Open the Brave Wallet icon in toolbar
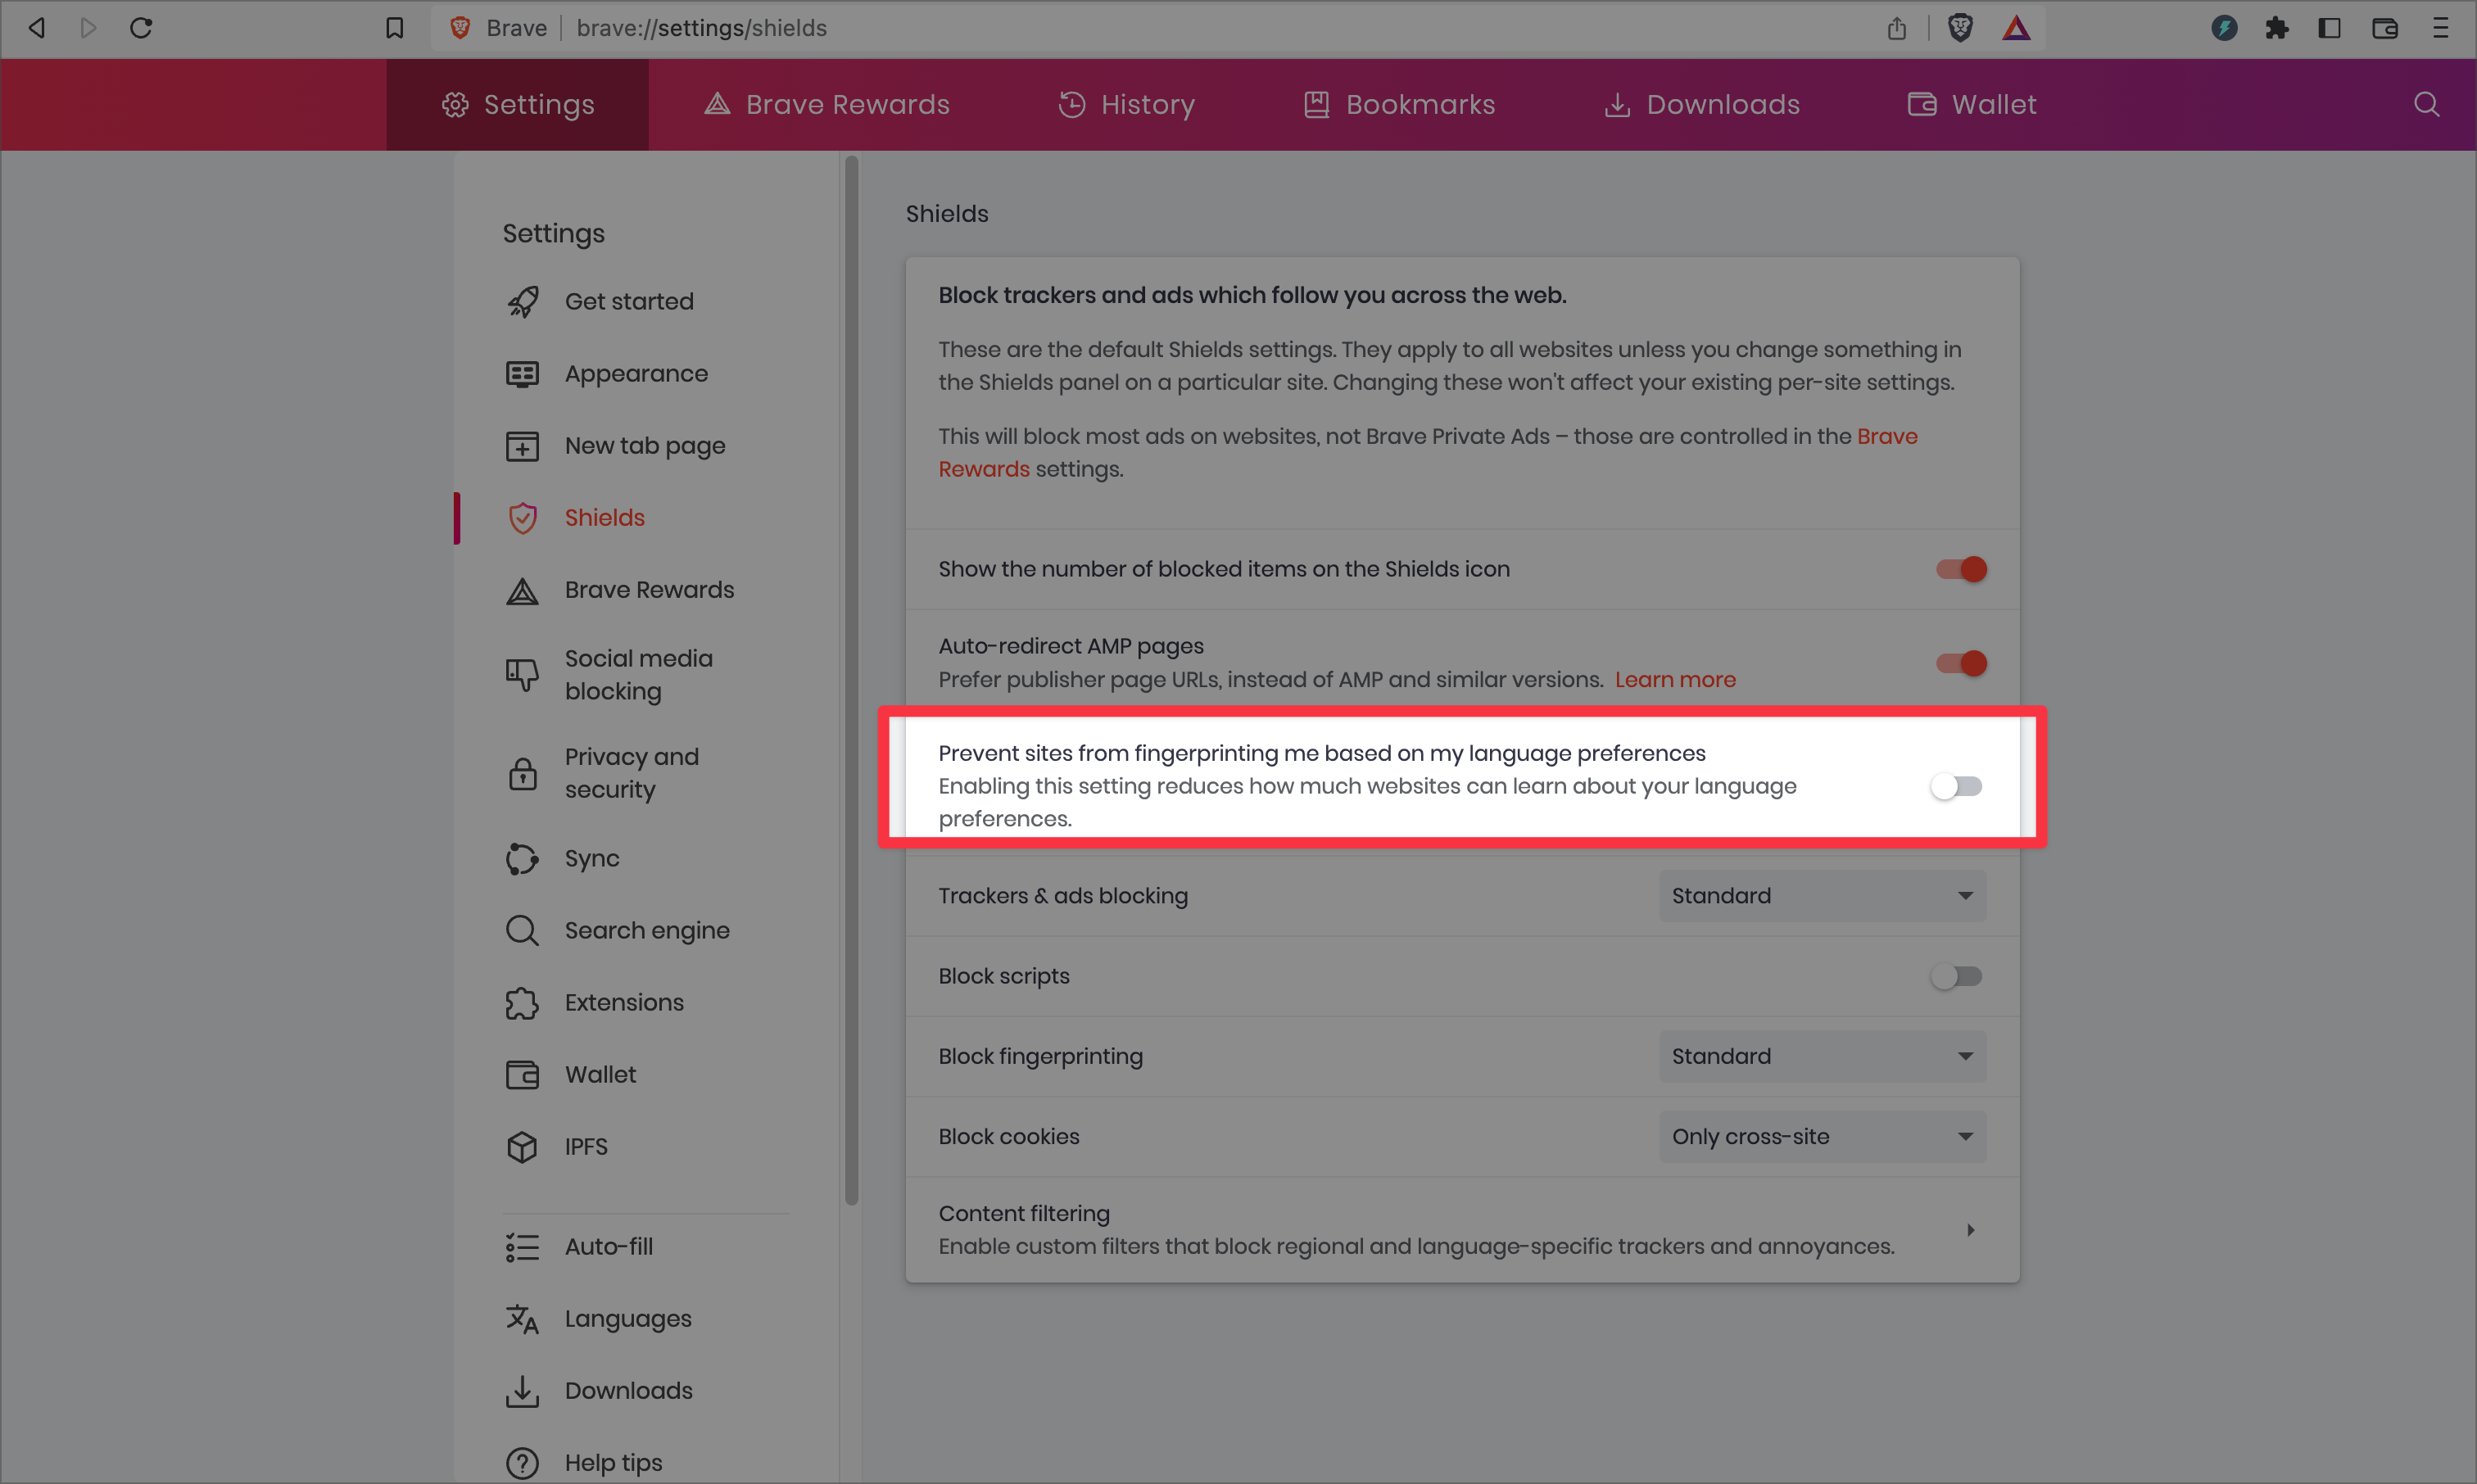The height and width of the screenshot is (1484, 2477). tap(2385, 28)
